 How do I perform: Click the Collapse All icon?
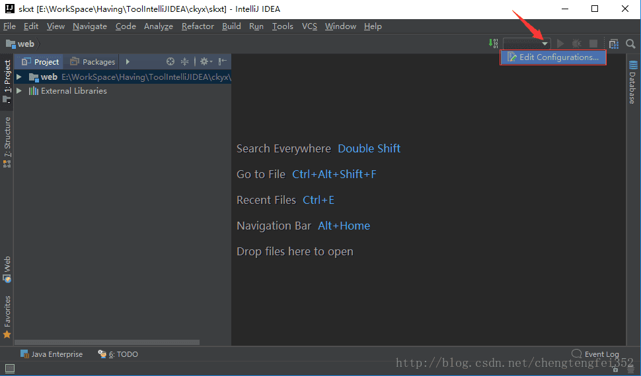pyautogui.click(x=185, y=61)
